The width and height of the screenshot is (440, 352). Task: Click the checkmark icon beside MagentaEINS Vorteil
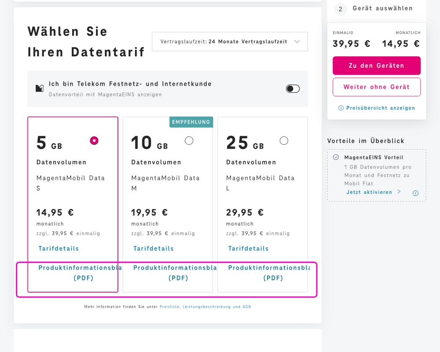[336, 157]
